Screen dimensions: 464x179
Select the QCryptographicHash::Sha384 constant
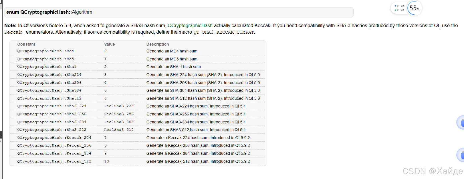pos(49,90)
